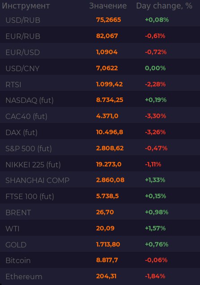Select the RTSI index row

pos(100,84)
